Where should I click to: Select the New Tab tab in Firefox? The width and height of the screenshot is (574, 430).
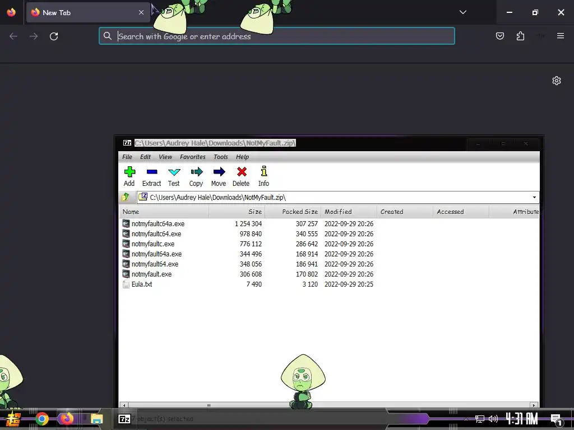click(x=88, y=12)
